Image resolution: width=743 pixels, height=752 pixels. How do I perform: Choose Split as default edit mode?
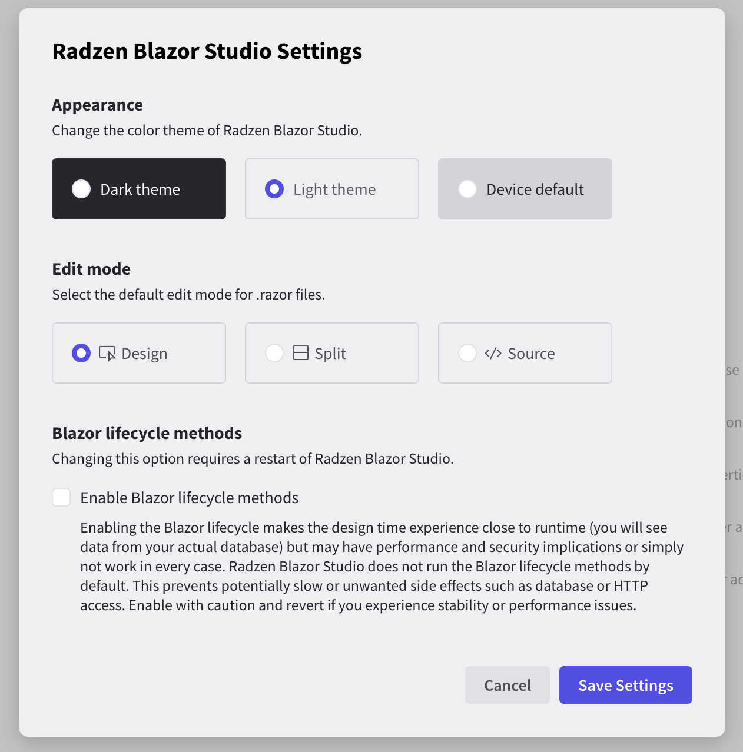point(331,353)
